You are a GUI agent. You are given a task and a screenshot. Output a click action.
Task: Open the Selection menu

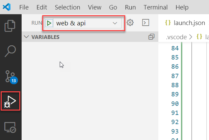click(x=68, y=7)
